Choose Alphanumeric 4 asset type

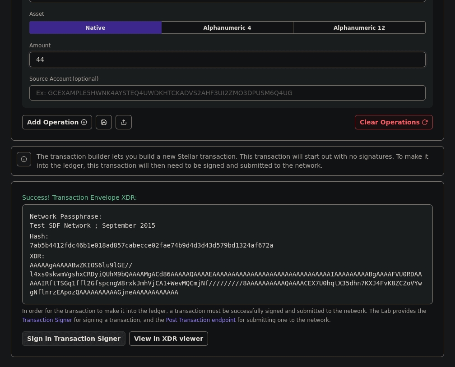pos(227,28)
